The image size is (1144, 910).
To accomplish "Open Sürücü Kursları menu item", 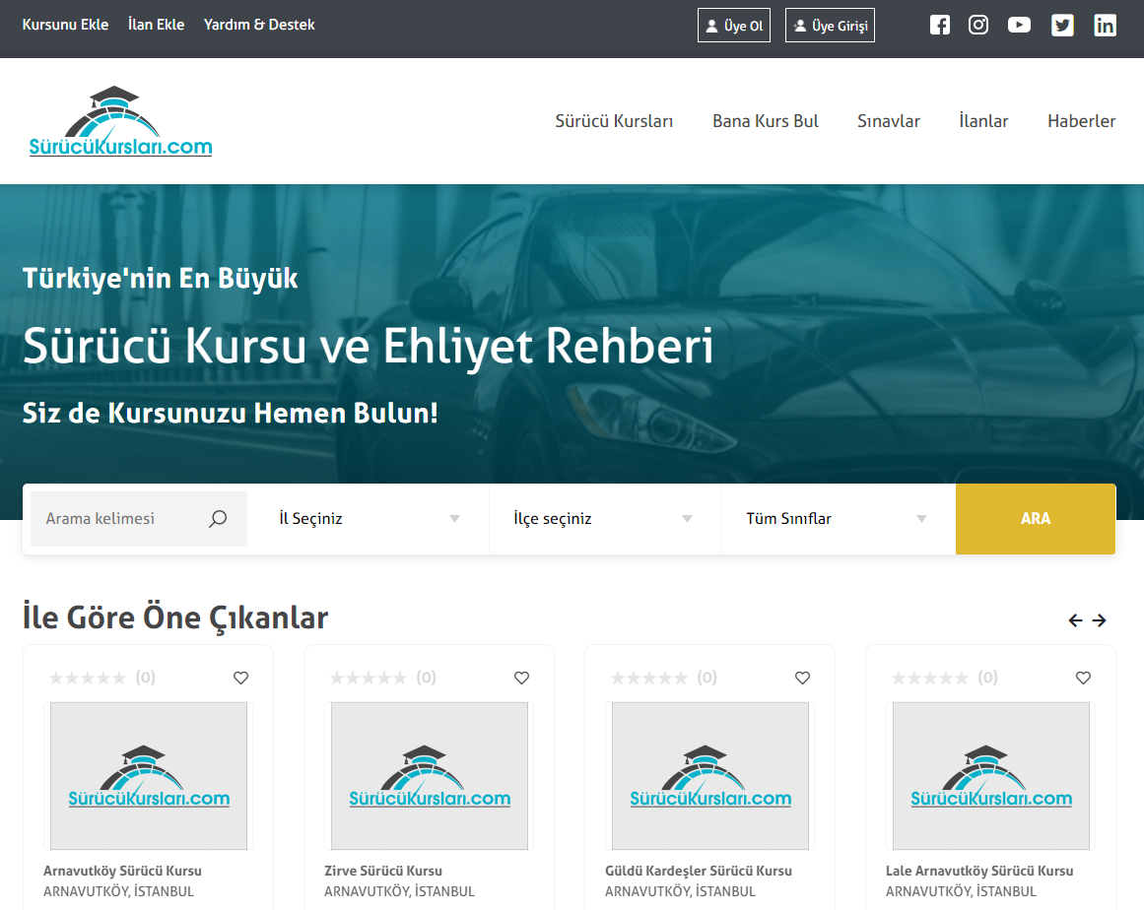I will click(614, 121).
